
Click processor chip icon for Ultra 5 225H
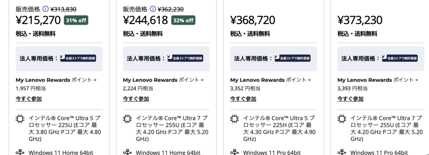pyautogui.click(x=234, y=119)
